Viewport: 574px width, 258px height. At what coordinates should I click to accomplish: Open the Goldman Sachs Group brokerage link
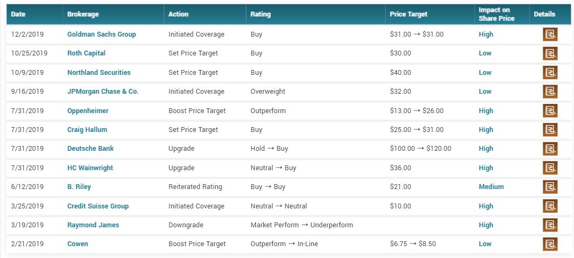102,34
